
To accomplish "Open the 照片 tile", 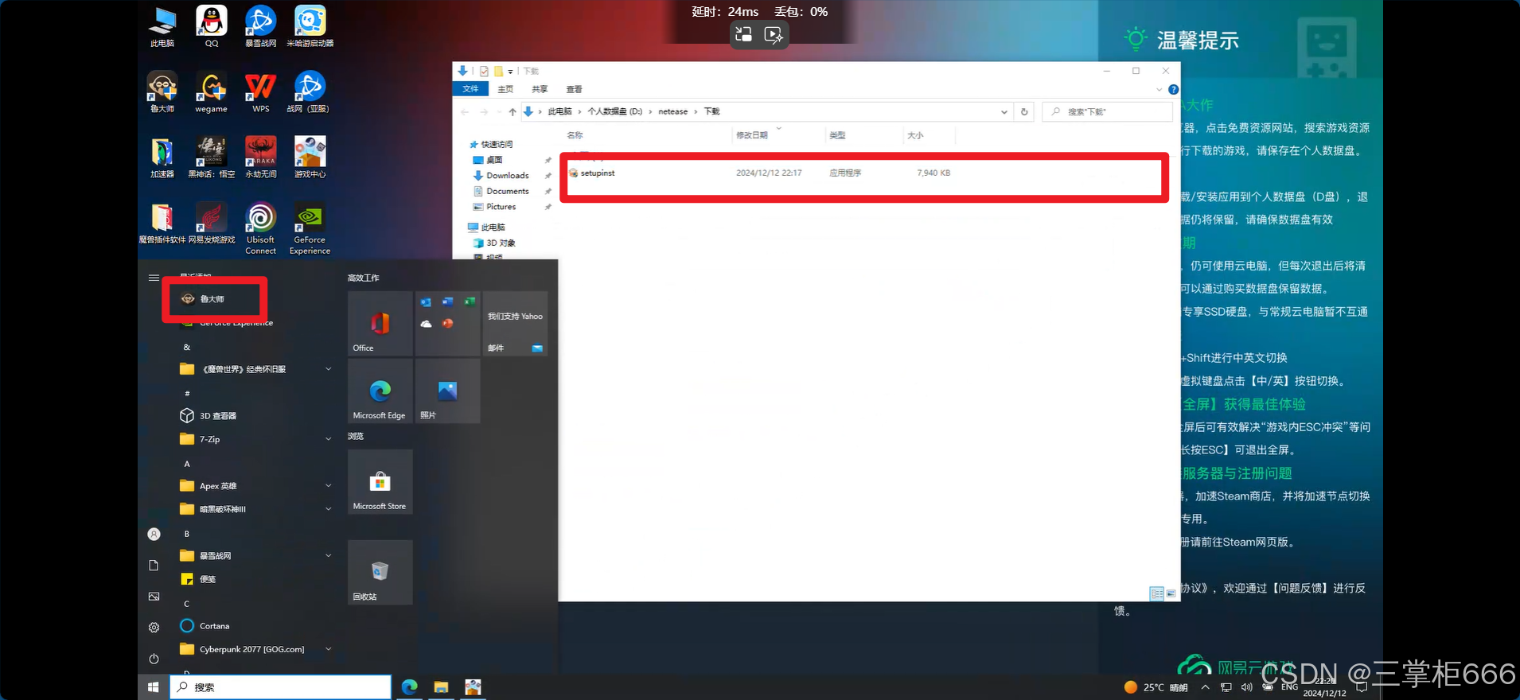I will click(x=447, y=391).
